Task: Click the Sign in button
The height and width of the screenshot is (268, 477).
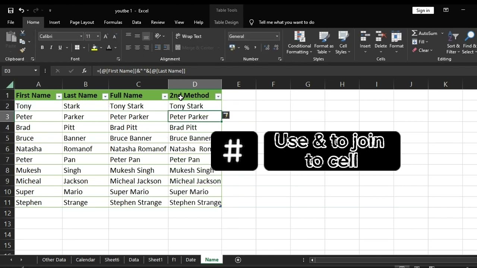Action: [x=423, y=10]
